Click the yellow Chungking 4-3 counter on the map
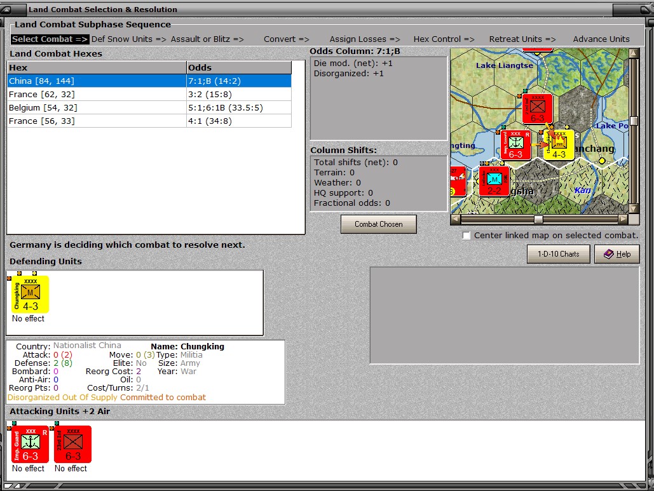Screen dimensions: 654x491 (x=559, y=145)
